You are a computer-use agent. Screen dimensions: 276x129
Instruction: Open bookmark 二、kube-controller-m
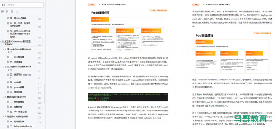pos(21,126)
